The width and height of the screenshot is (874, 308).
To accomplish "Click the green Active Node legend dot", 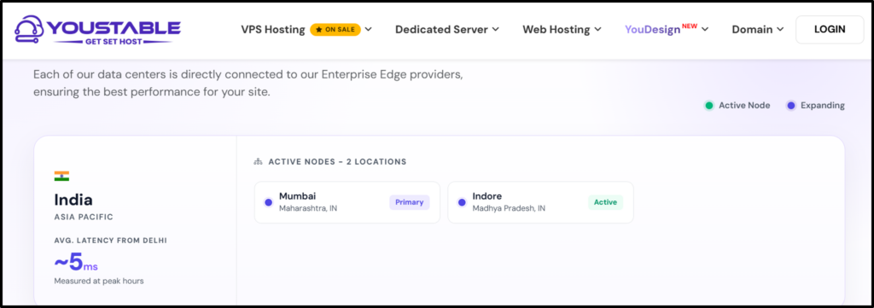I will coord(708,105).
